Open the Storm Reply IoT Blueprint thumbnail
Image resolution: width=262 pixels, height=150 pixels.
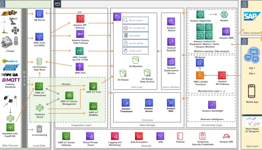[x=252, y=121]
